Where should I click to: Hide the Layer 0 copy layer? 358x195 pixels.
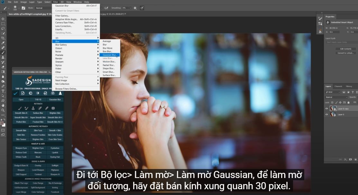click(x=326, y=109)
